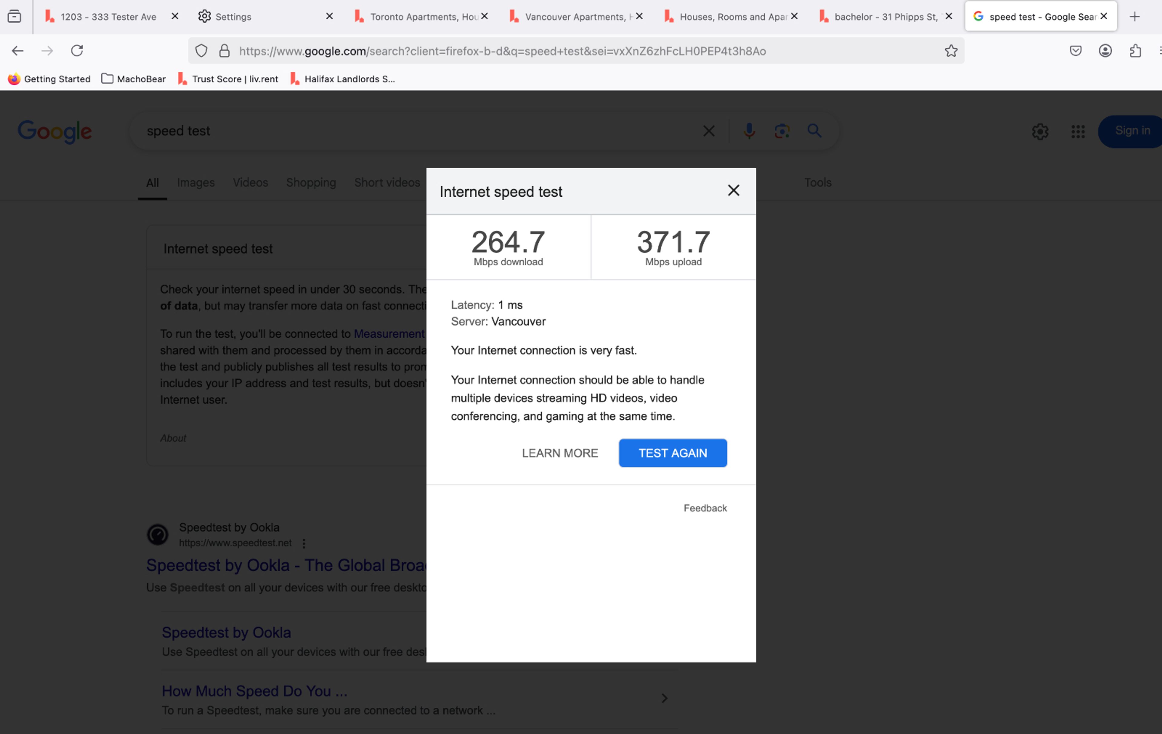View site info via padlock icon
1162x734 pixels.
(x=225, y=51)
